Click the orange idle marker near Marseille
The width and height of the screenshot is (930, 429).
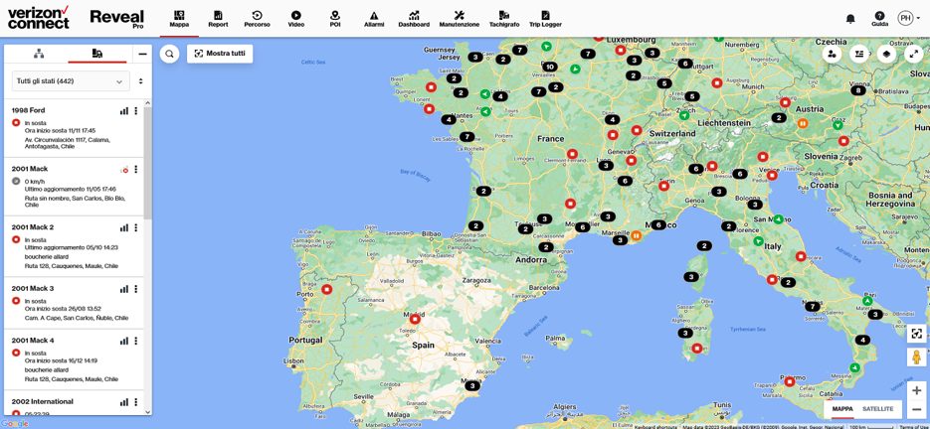point(636,235)
